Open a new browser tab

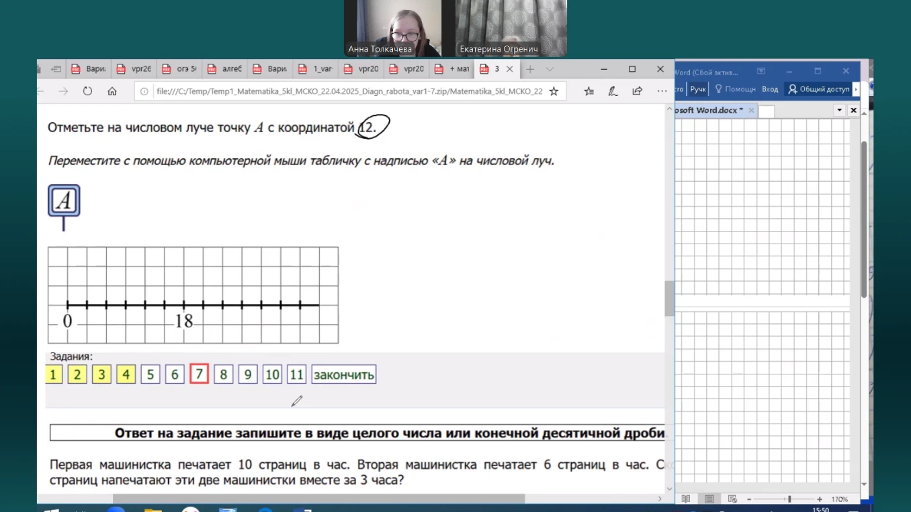530,69
